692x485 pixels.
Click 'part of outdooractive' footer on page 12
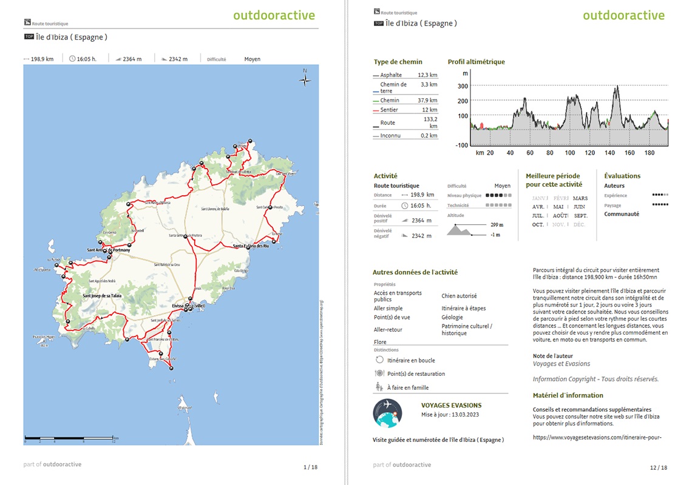coord(402,465)
